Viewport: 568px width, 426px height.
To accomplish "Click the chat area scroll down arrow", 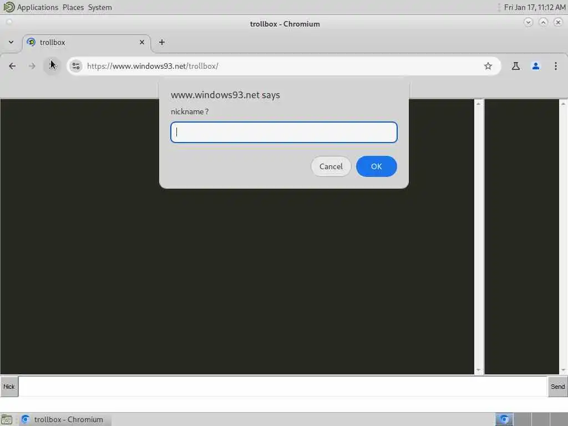I will (479, 370).
